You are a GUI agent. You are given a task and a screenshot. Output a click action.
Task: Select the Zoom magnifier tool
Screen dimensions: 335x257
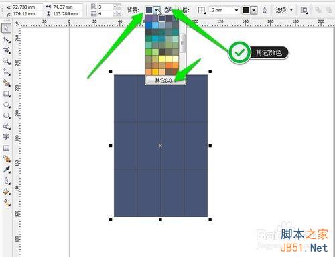(7, 61)
